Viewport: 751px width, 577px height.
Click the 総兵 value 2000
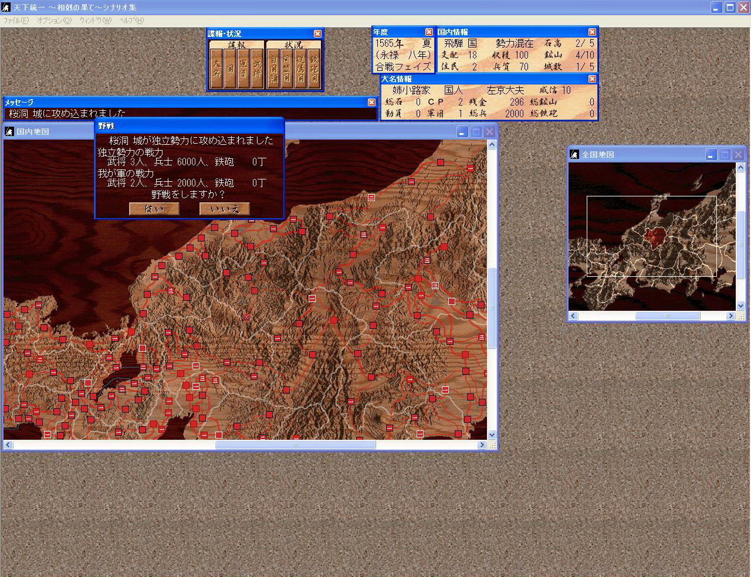(x=515, y=114)
